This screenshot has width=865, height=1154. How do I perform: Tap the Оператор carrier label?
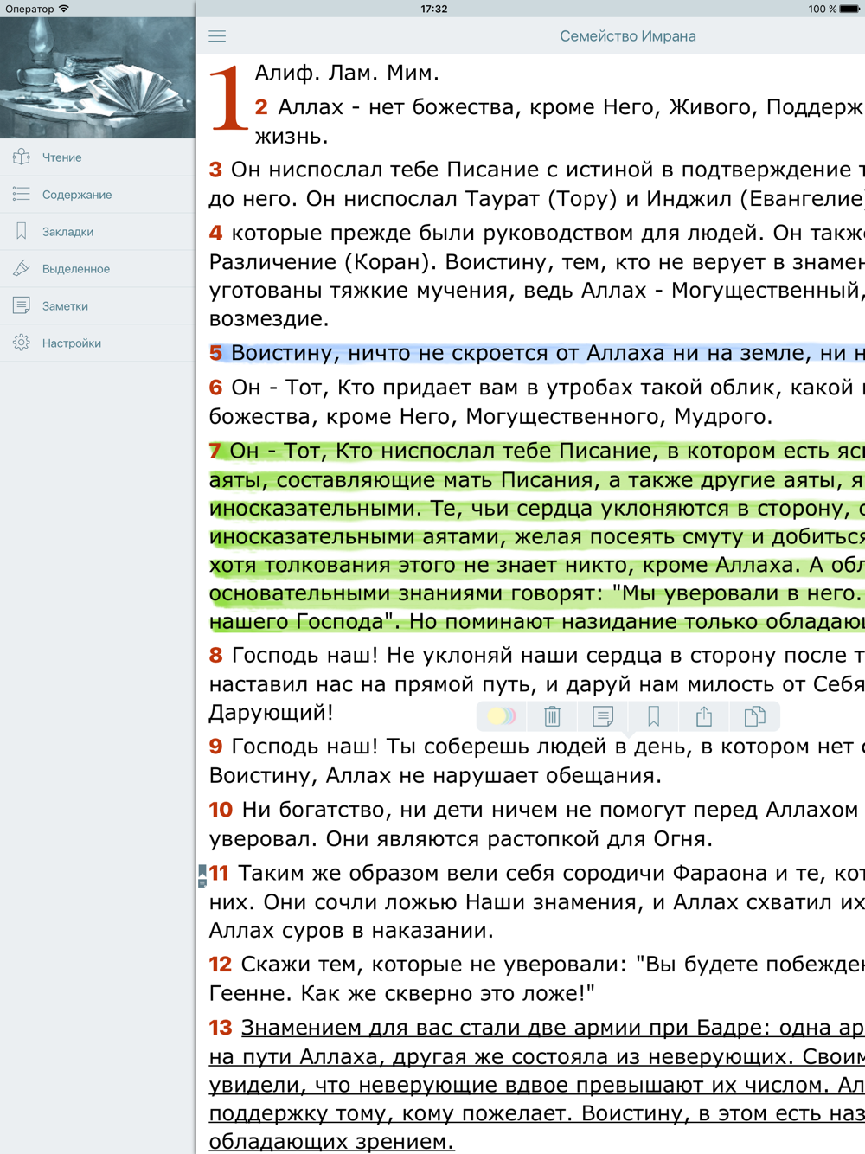29,9
